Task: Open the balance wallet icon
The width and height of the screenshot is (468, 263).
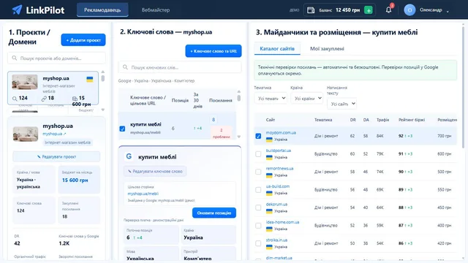Action: click(x=311, y=10)
